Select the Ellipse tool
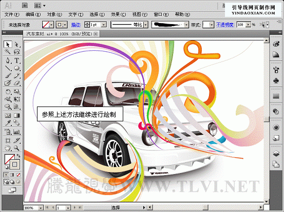Screen dimensions: 284x212 point(16,68)
